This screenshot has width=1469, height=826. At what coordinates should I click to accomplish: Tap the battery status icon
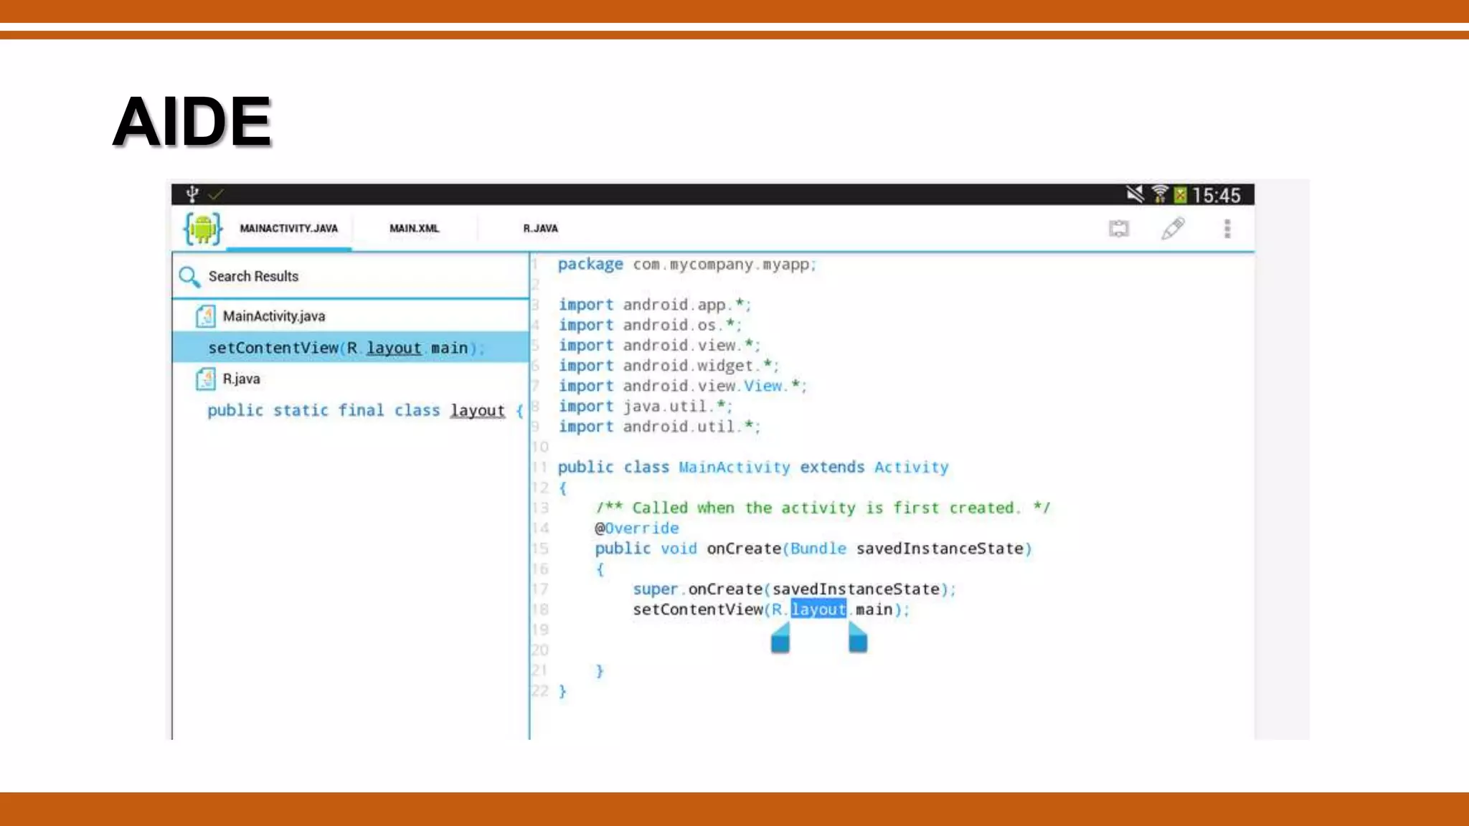1180,195
